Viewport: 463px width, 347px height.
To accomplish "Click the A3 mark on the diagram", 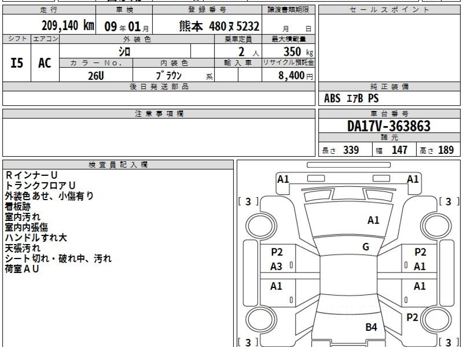I will click(x=276, y=266).
